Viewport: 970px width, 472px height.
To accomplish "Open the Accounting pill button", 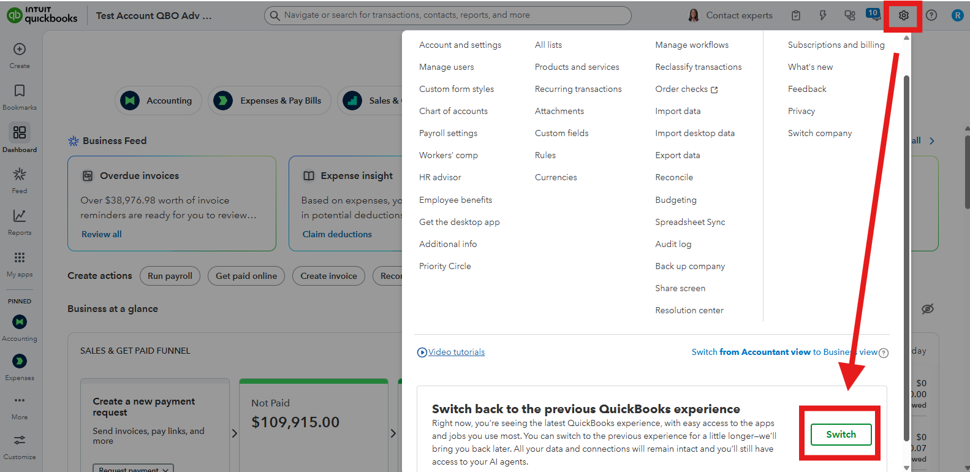I will [159, 101].
